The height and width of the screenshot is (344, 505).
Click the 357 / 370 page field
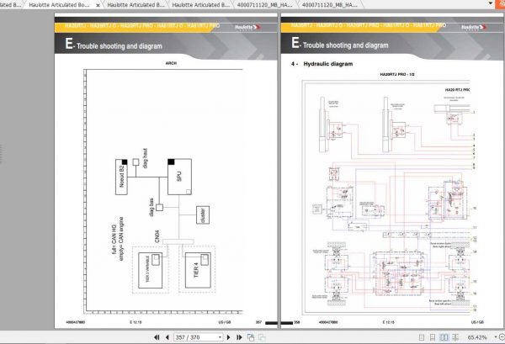(196, 337)
